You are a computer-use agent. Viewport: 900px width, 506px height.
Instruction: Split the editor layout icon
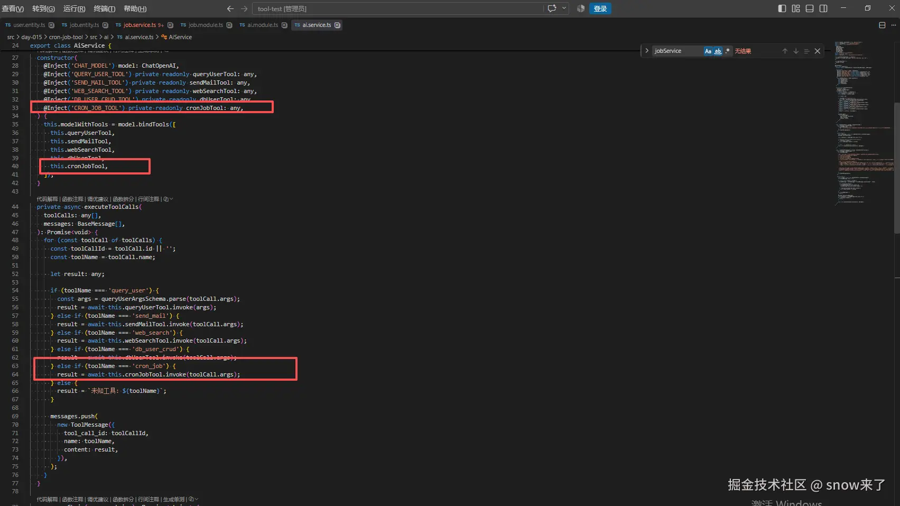[x=882, y=25]
